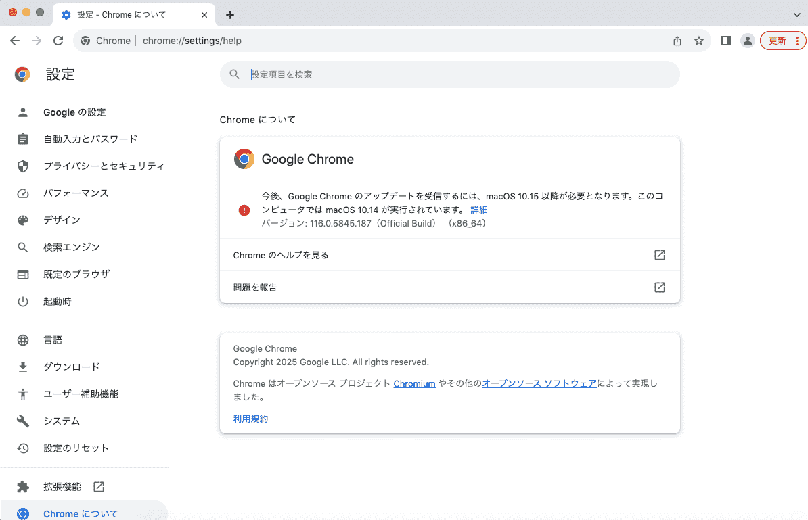This screenshot has width=808, height=520.
Task: Click the version text 116.0.5845.187
Action: pyautogui.click(x=340, y=223)
